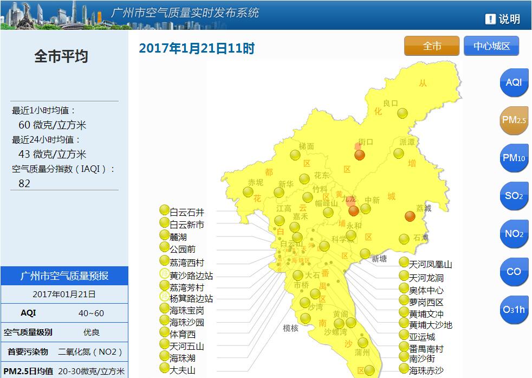This screenshot has width=532, height=378.
Task: Click the 广州市空气质量预报 forecast header
Action: click(64, 276)
